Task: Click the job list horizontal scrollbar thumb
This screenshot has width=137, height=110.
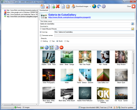Action: click(12, 104)
